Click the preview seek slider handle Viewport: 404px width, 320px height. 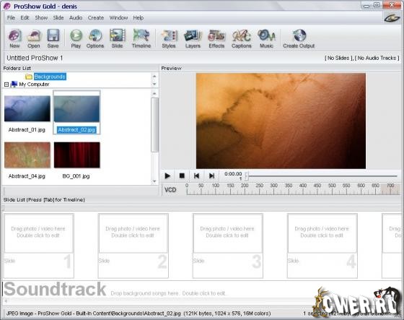[247, 176]
